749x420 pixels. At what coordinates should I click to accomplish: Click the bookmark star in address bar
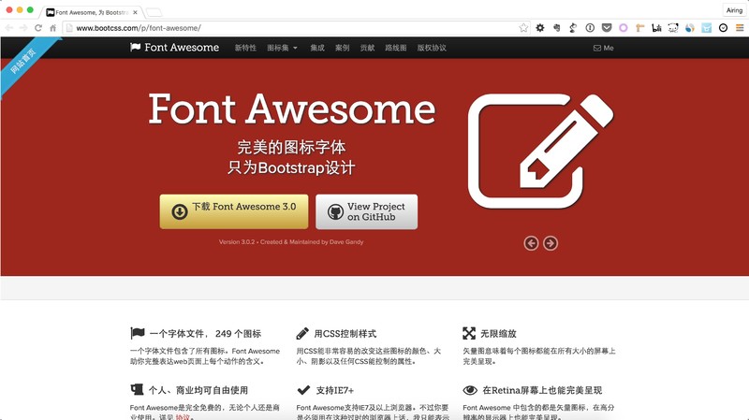coord(523,28)
